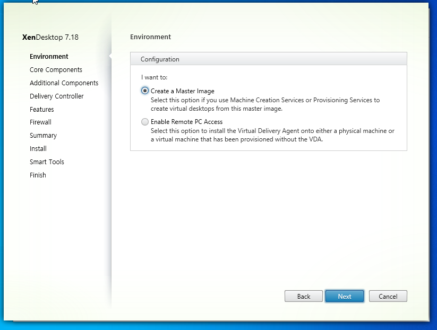Jump to Install step in sidebar
The width and height of the screenshot is (437, 330).
point(38,149)
